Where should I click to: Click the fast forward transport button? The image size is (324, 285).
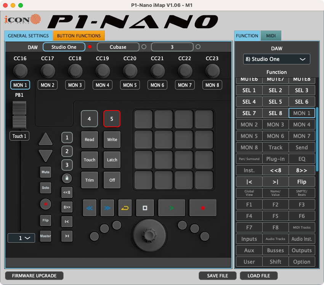(107, 208)
